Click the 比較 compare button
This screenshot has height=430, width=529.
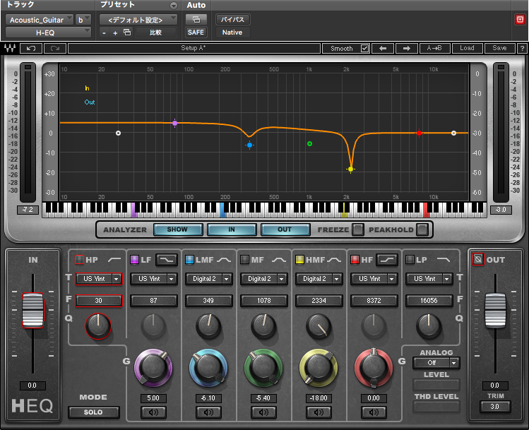pyautogui.click(x=155, y=32)
